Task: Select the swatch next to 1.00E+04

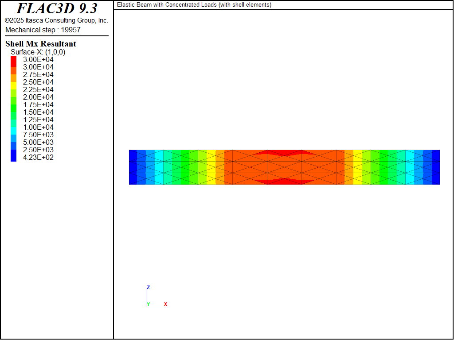Action: click(14, 127)
